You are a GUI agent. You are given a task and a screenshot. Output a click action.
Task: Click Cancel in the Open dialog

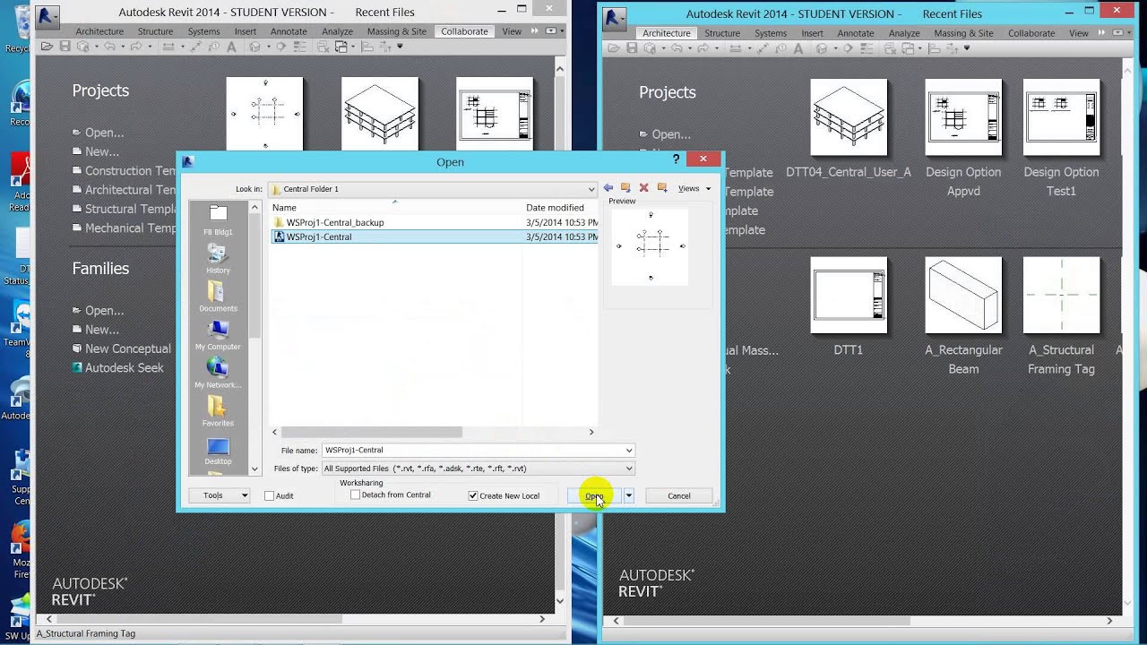678,495
